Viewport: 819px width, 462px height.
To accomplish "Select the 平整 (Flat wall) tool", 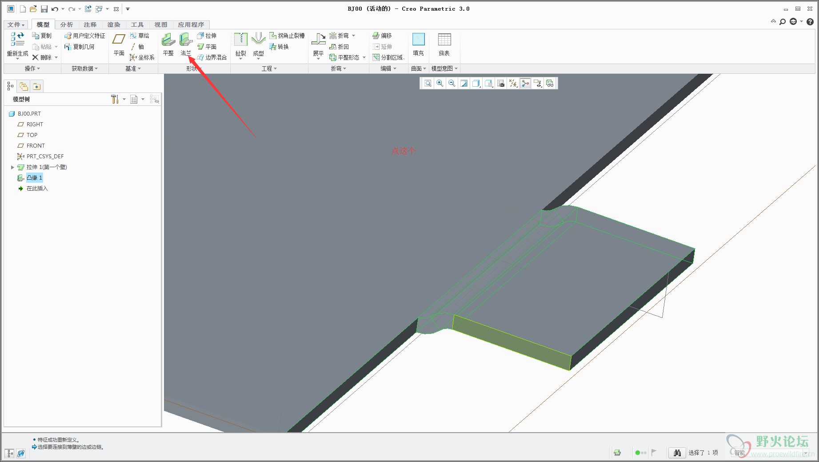I will (x=168, y=40).
